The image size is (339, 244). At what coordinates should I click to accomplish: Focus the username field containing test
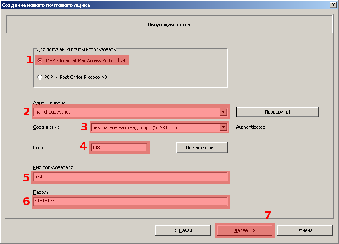coord(130,177)
